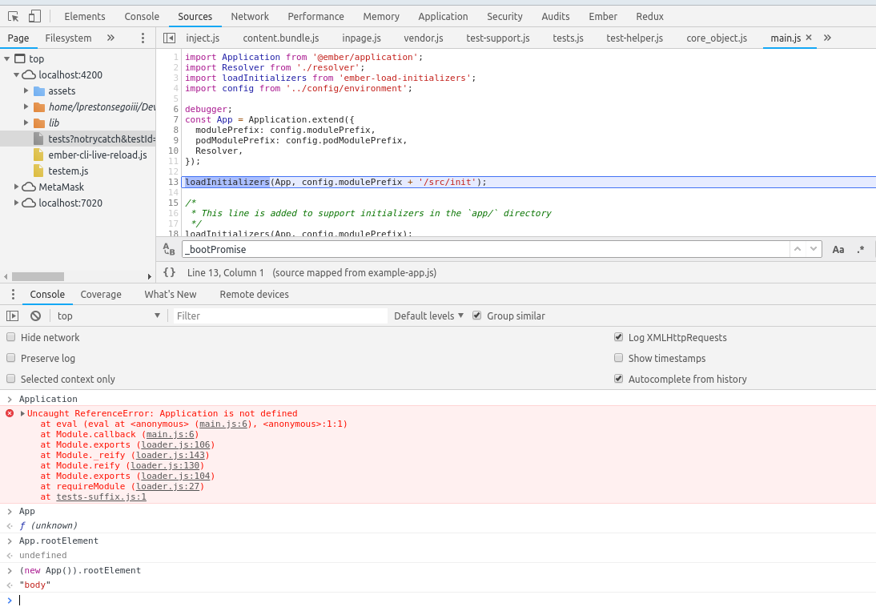Expand the localhost:7020 tree node
Viewport: 876px width, 607px height.
[16, 203]
